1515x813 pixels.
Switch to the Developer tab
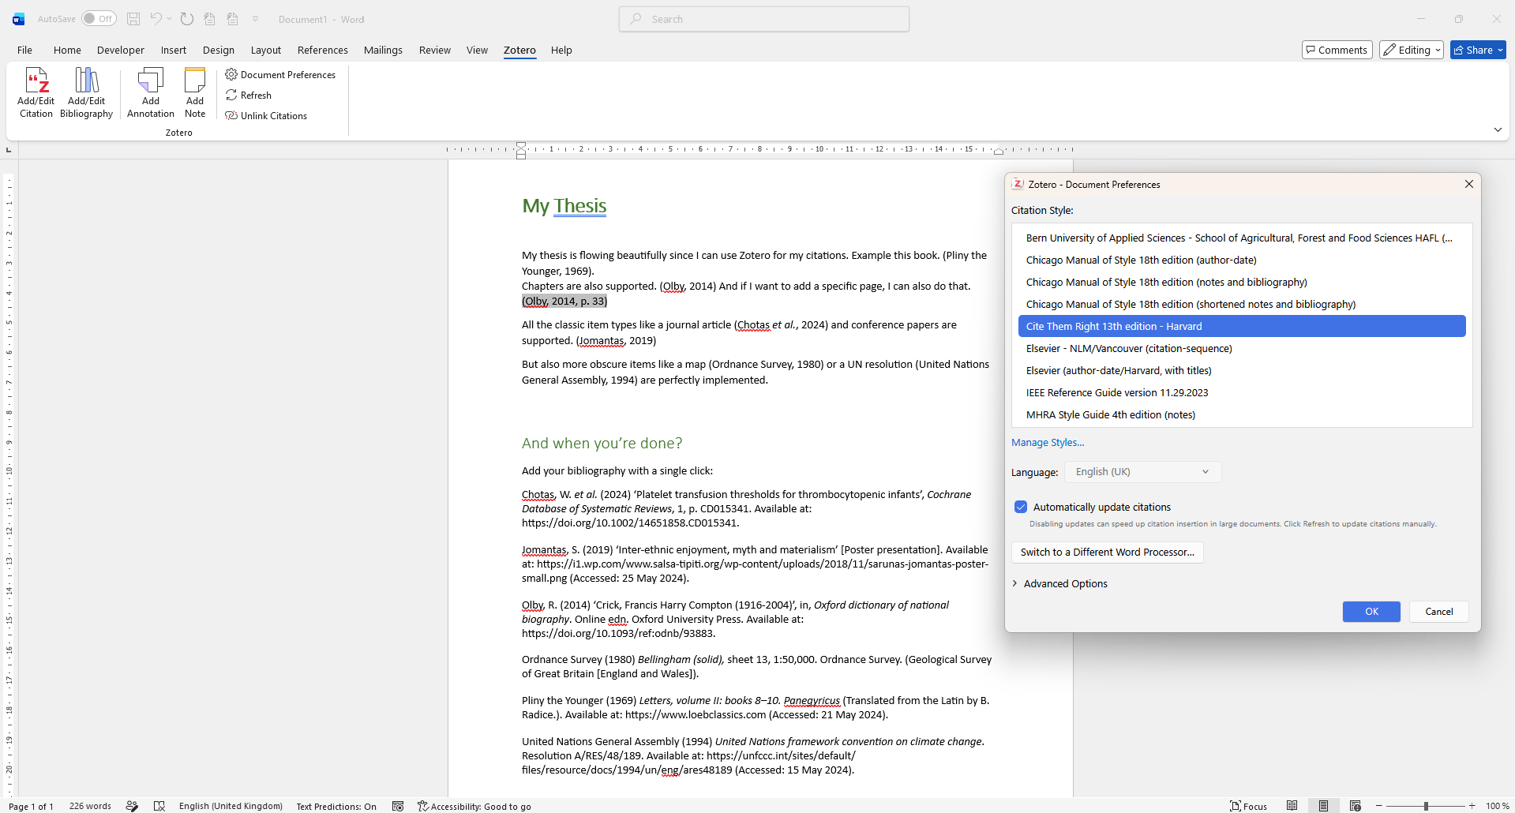point(121,50)
